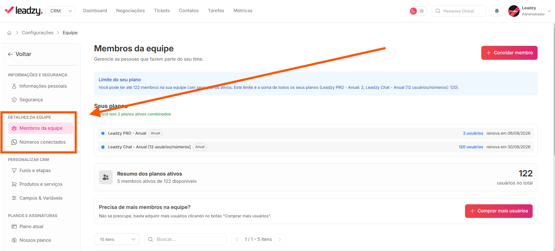Click the Pesquisa Global search field
The image size is (555, 251).
pyautogui.click(x=459, y=11)
